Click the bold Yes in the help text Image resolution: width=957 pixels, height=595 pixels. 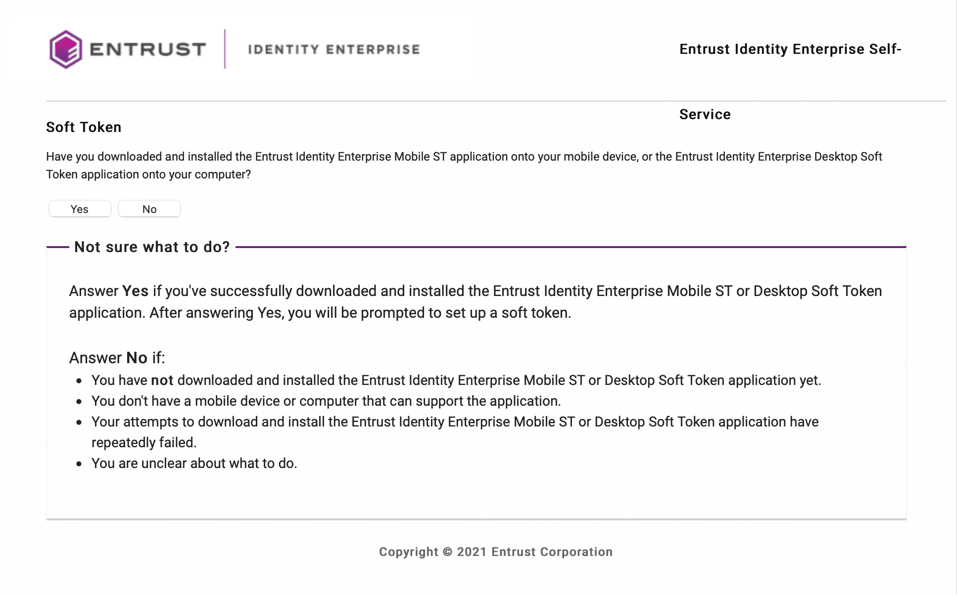tap(135, 291)
